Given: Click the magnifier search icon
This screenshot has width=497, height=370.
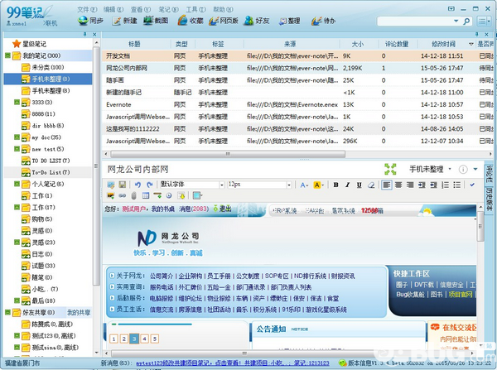Looking at the screenshot, I should click(466, 22).
